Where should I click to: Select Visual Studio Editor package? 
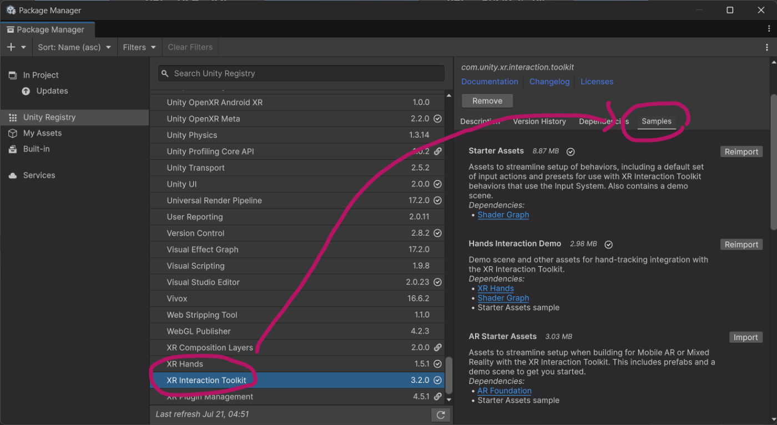297,282
